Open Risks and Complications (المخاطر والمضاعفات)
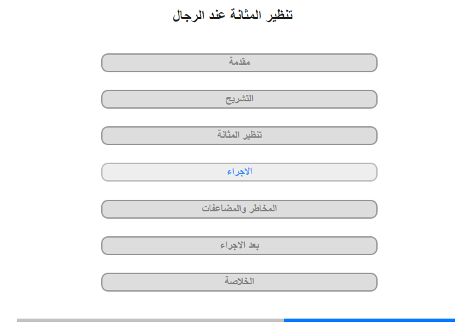 [x=239, y=209]
